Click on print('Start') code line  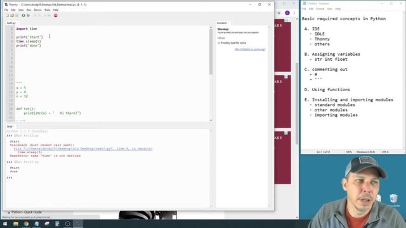[30, 37]
